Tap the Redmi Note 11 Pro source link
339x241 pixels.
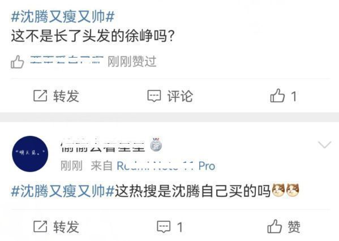tap(166, 166)
